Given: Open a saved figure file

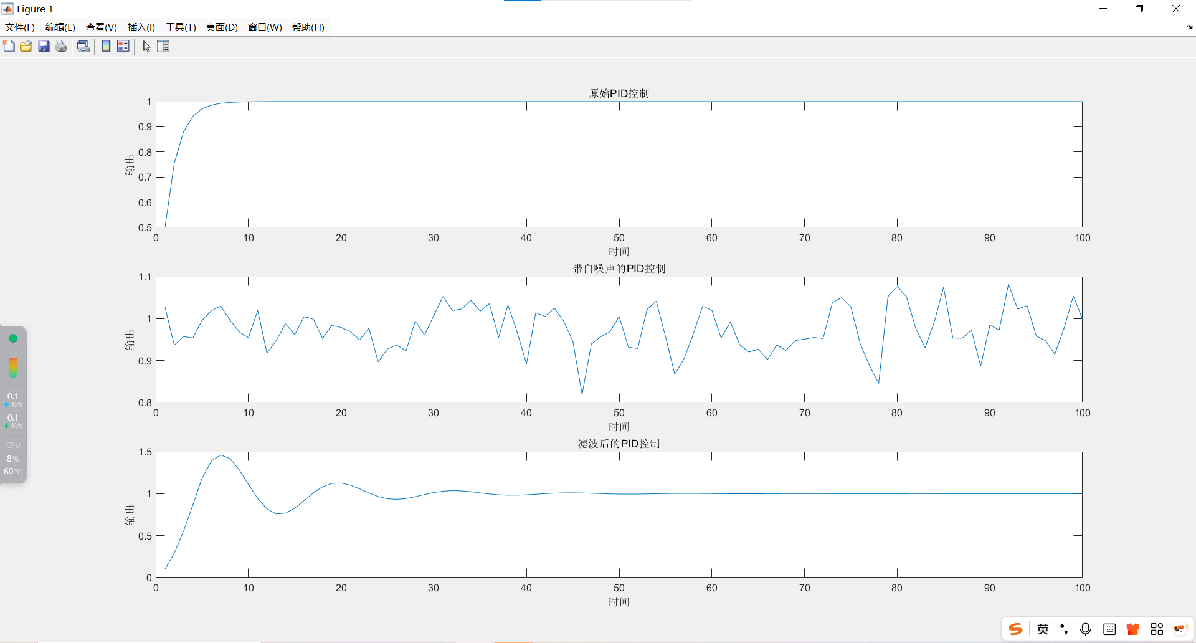Looking at the screenshot, I should tap(26, 46).
